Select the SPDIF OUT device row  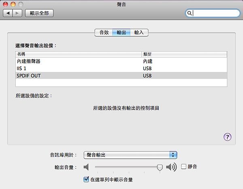click(122, 76)
